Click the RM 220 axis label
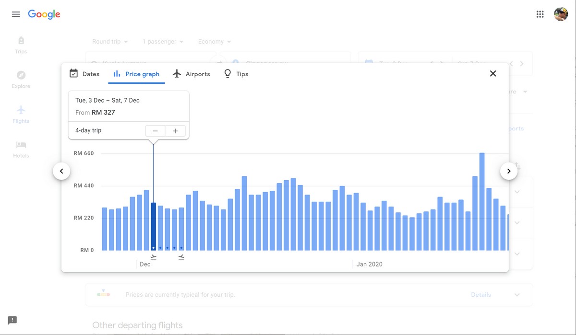576x335 pixels. (84, 218)
